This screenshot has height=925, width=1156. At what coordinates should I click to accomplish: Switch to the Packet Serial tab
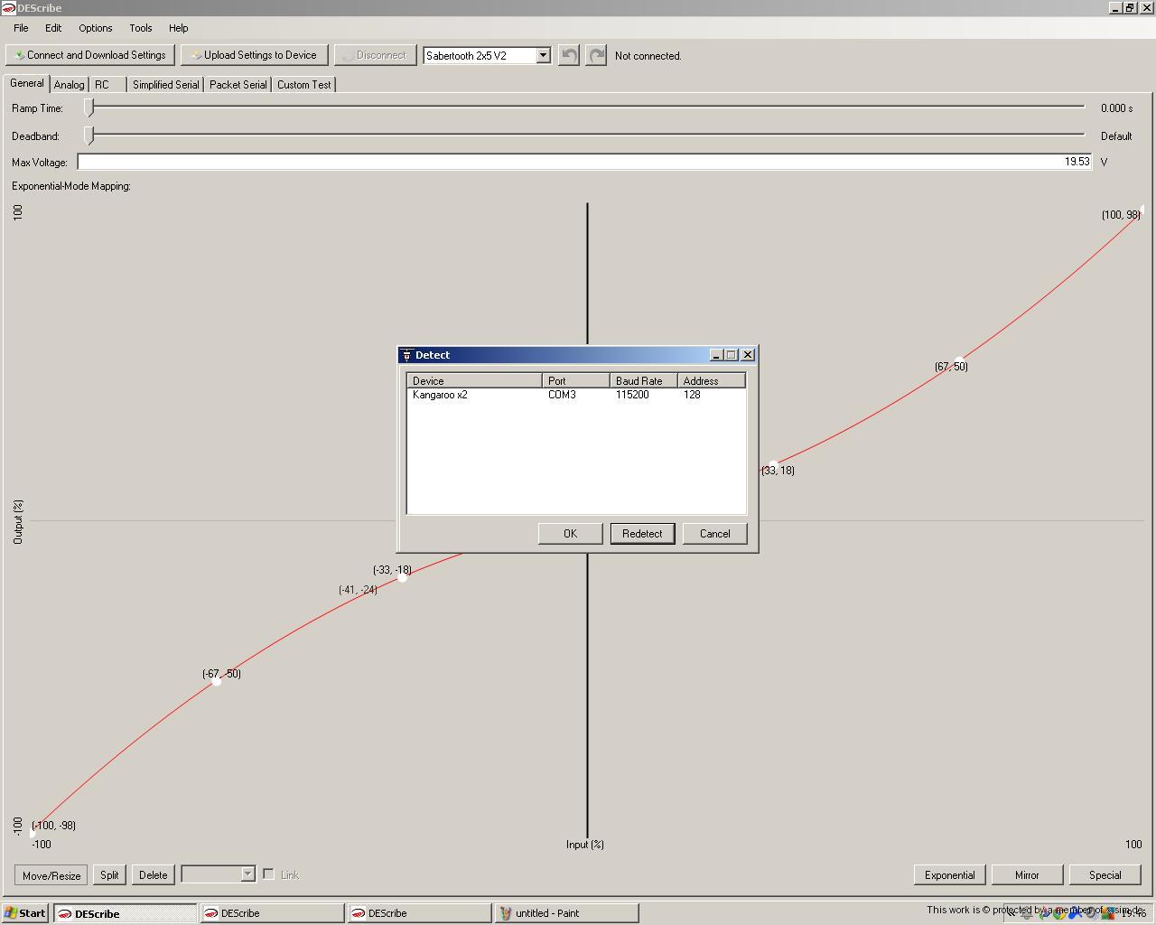(x=238, y=85)
